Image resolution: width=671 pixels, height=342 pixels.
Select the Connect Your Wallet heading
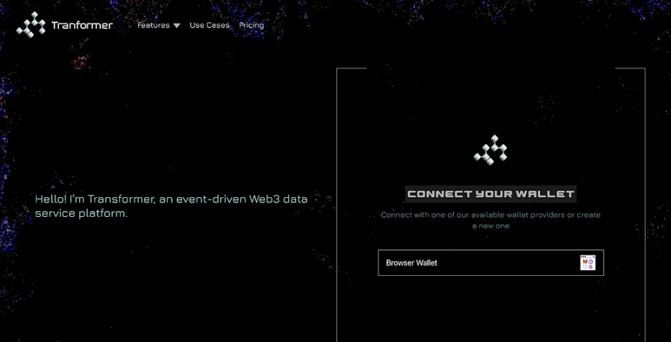(x=491, y=194)
